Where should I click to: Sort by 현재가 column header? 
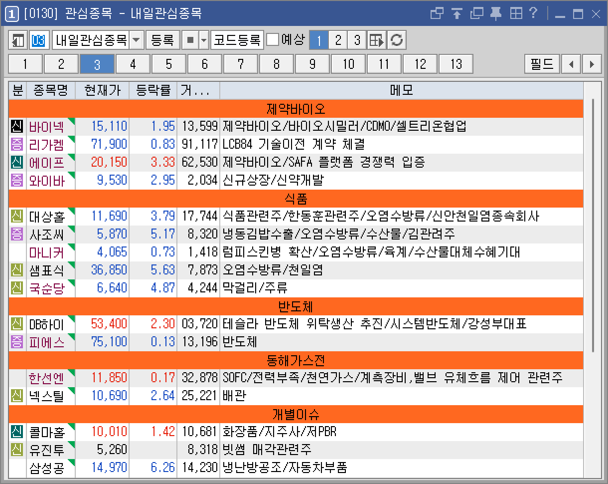(102, 90)
